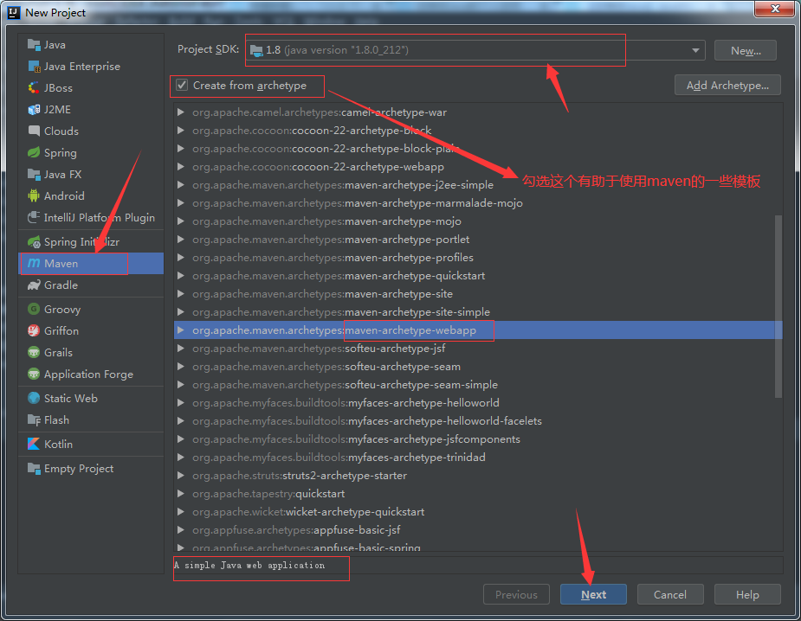The height and width of the screenshot is (621, 801).
Task: Select the Static Web globe icon
Action: (x=34, y=398)
